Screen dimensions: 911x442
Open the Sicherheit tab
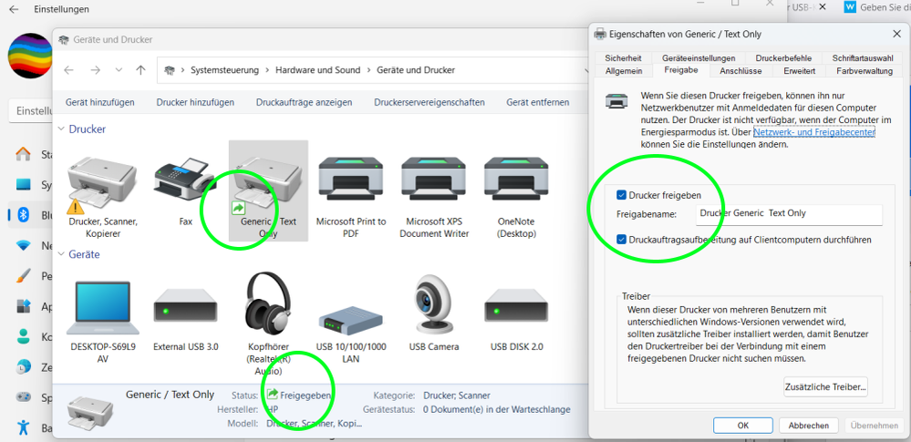623,57
